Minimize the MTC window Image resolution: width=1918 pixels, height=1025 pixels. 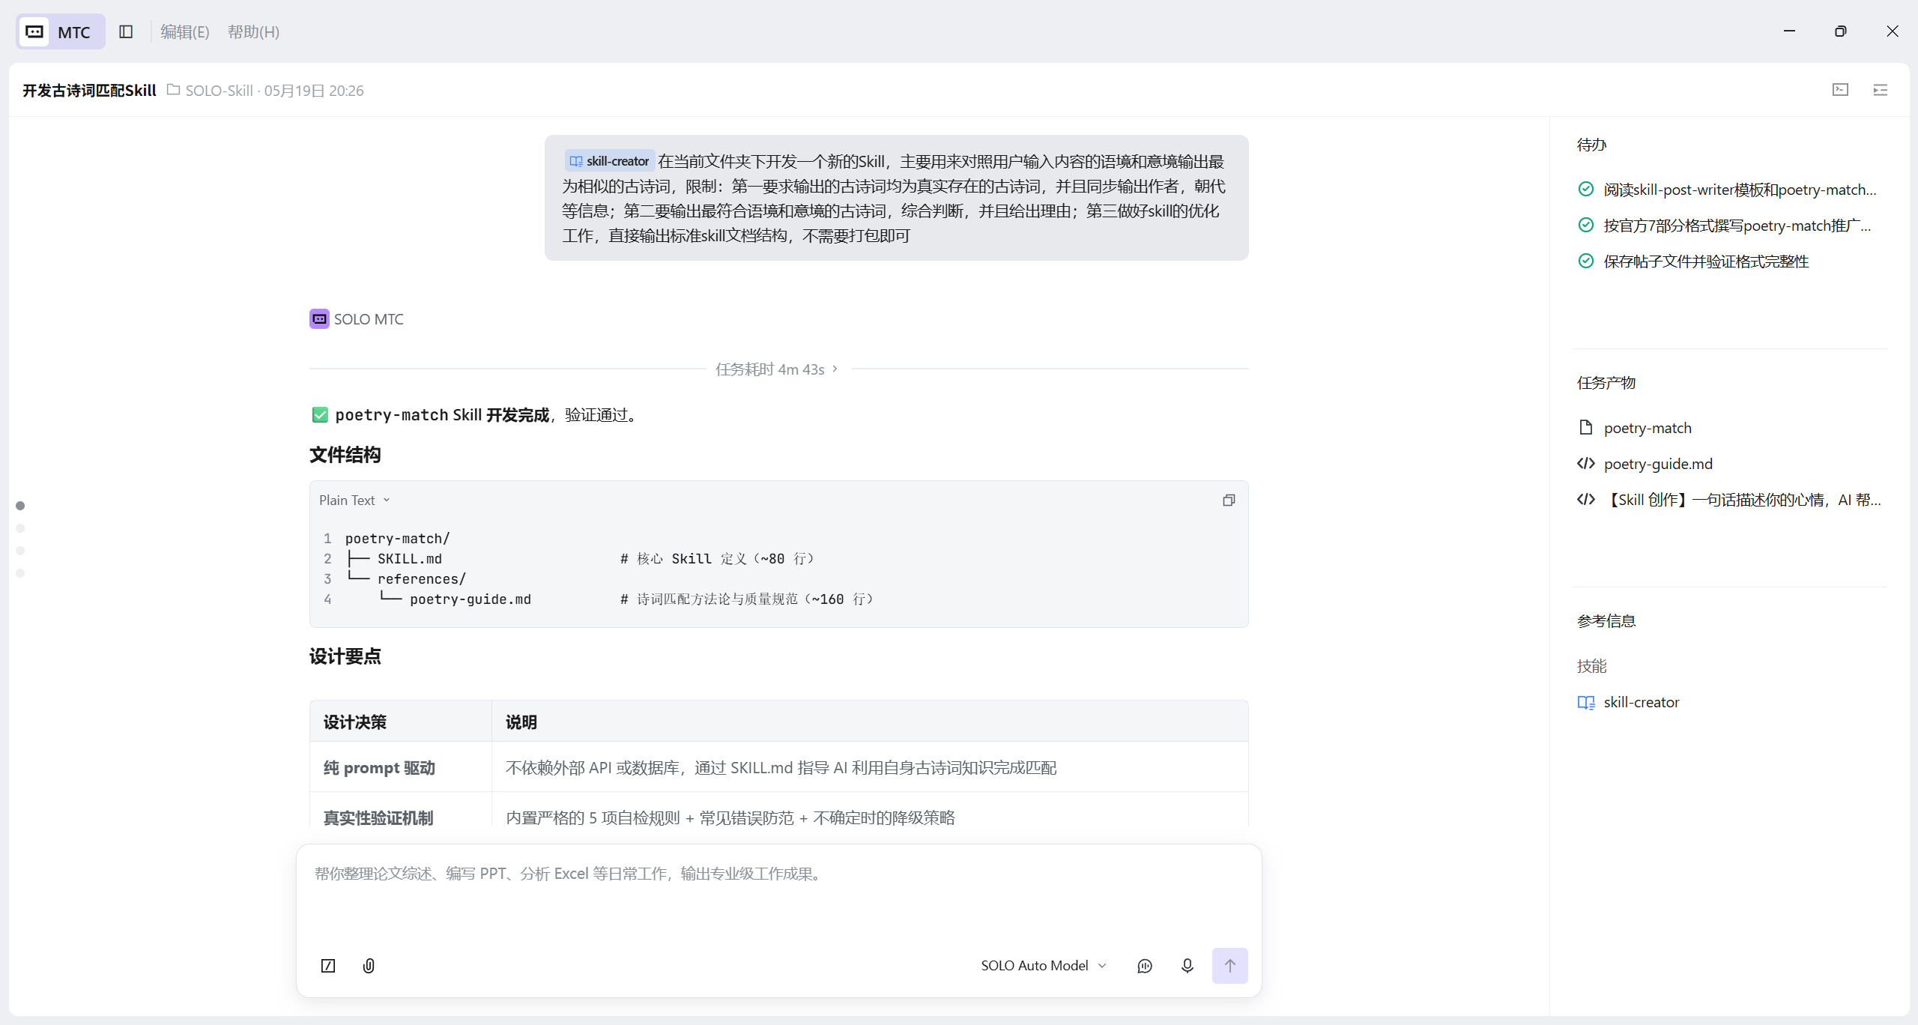coord(1790,31)
